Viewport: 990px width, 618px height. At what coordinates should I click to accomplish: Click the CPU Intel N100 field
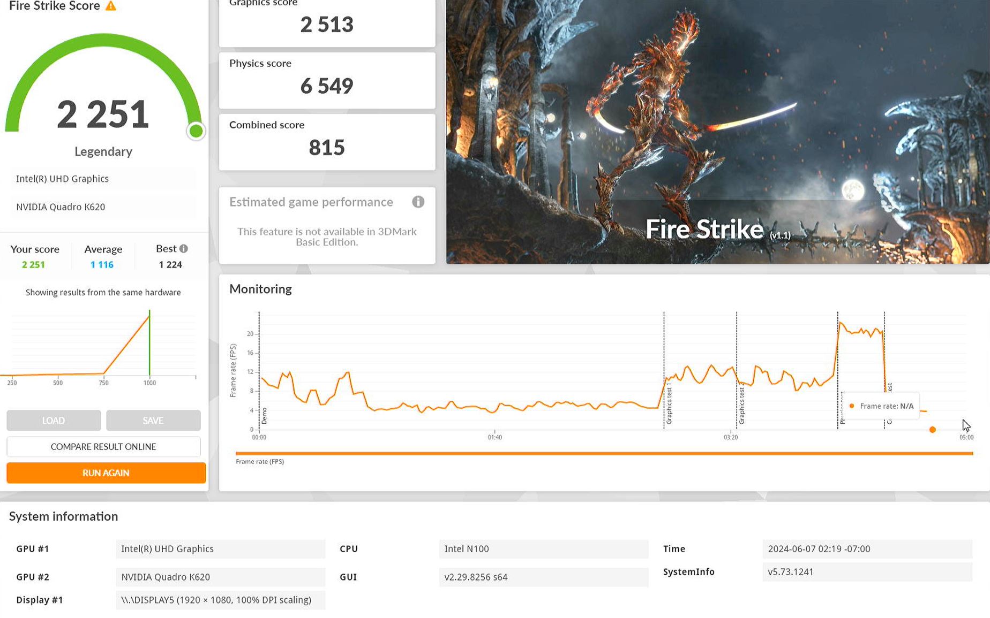click(543, 549)
